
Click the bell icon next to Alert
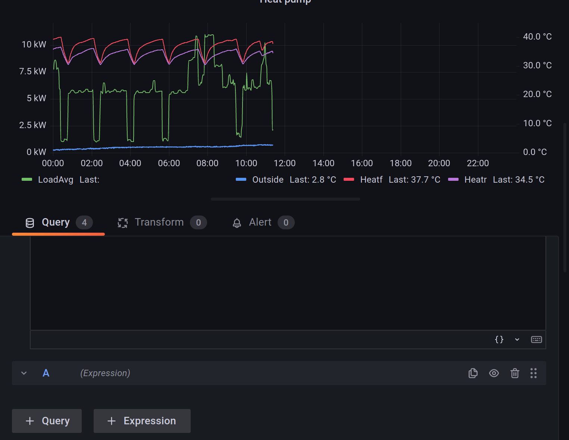[237, 222]
